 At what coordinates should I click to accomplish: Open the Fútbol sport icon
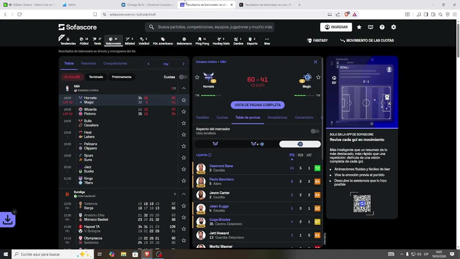(84, 41)
